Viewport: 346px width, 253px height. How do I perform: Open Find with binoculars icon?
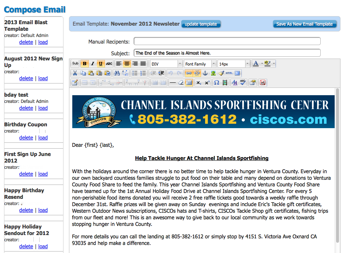(x=117, y=73)
